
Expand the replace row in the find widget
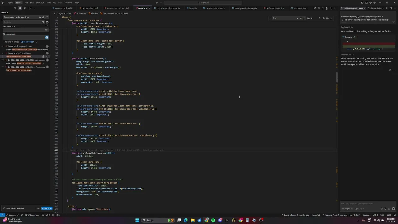pos(271,18)
